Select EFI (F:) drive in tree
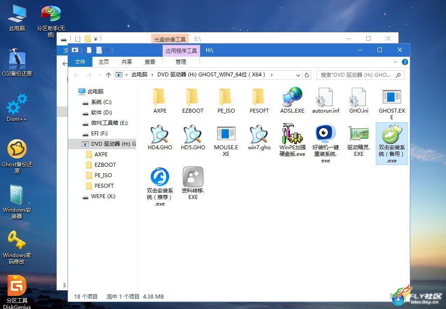The height and width of the screenshot is (309, 446). pyautogui.click(x=95, y=133)
